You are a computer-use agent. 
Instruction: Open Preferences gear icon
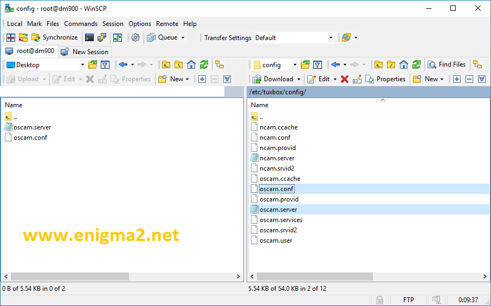coord(135,37)
